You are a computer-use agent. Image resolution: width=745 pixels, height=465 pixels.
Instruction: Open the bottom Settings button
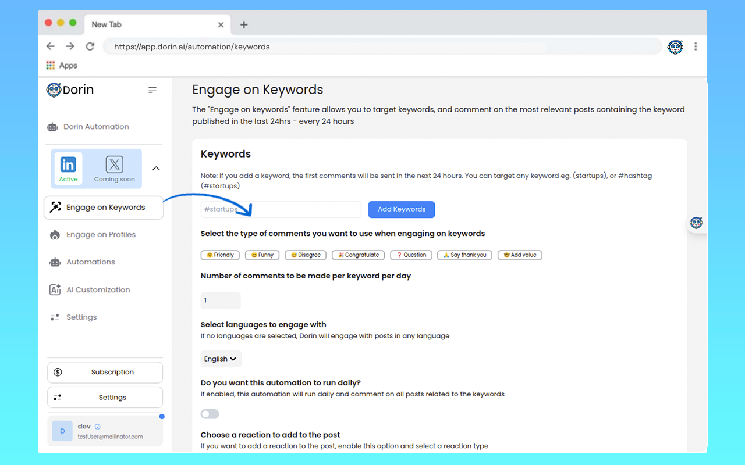tap(105, 398)
